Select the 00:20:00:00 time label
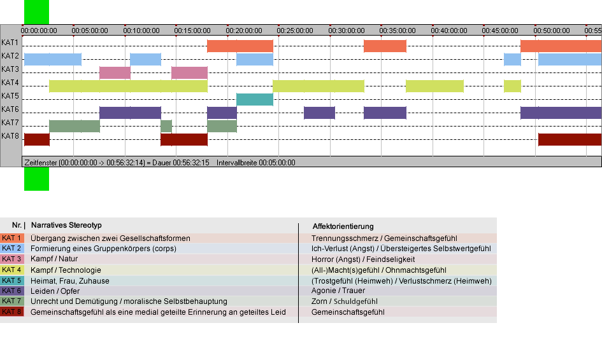Image resolution: width=602 pixels, height=337 pixels. point(244,31)
